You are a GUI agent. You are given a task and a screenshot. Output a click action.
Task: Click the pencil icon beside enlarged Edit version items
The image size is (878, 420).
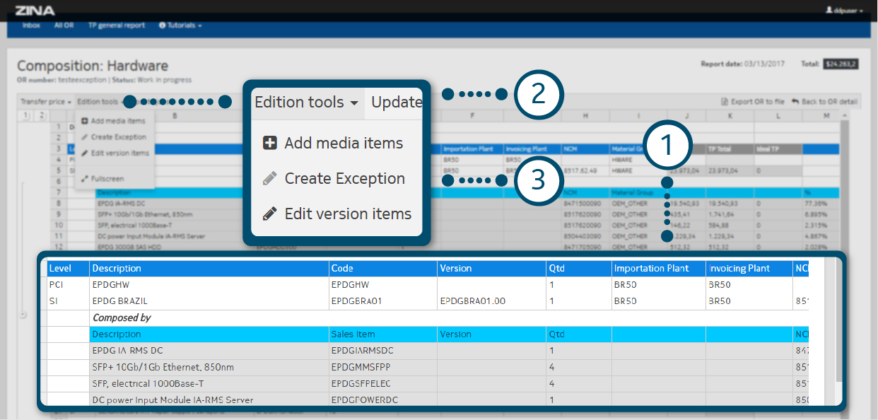point(269,214)
